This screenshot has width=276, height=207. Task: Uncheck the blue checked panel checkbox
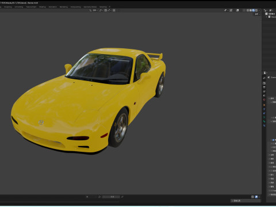tap(273, 140)
